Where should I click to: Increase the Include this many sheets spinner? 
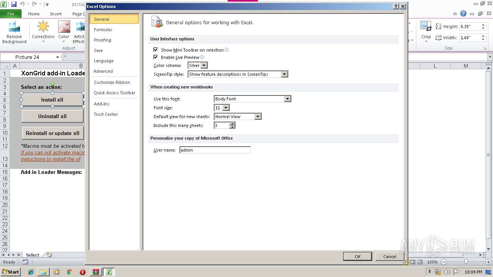pyautogui.click(x=232, y=124)
